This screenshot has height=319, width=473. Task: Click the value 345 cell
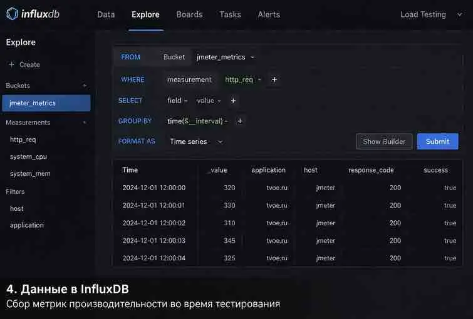click(x=229, y=241)
